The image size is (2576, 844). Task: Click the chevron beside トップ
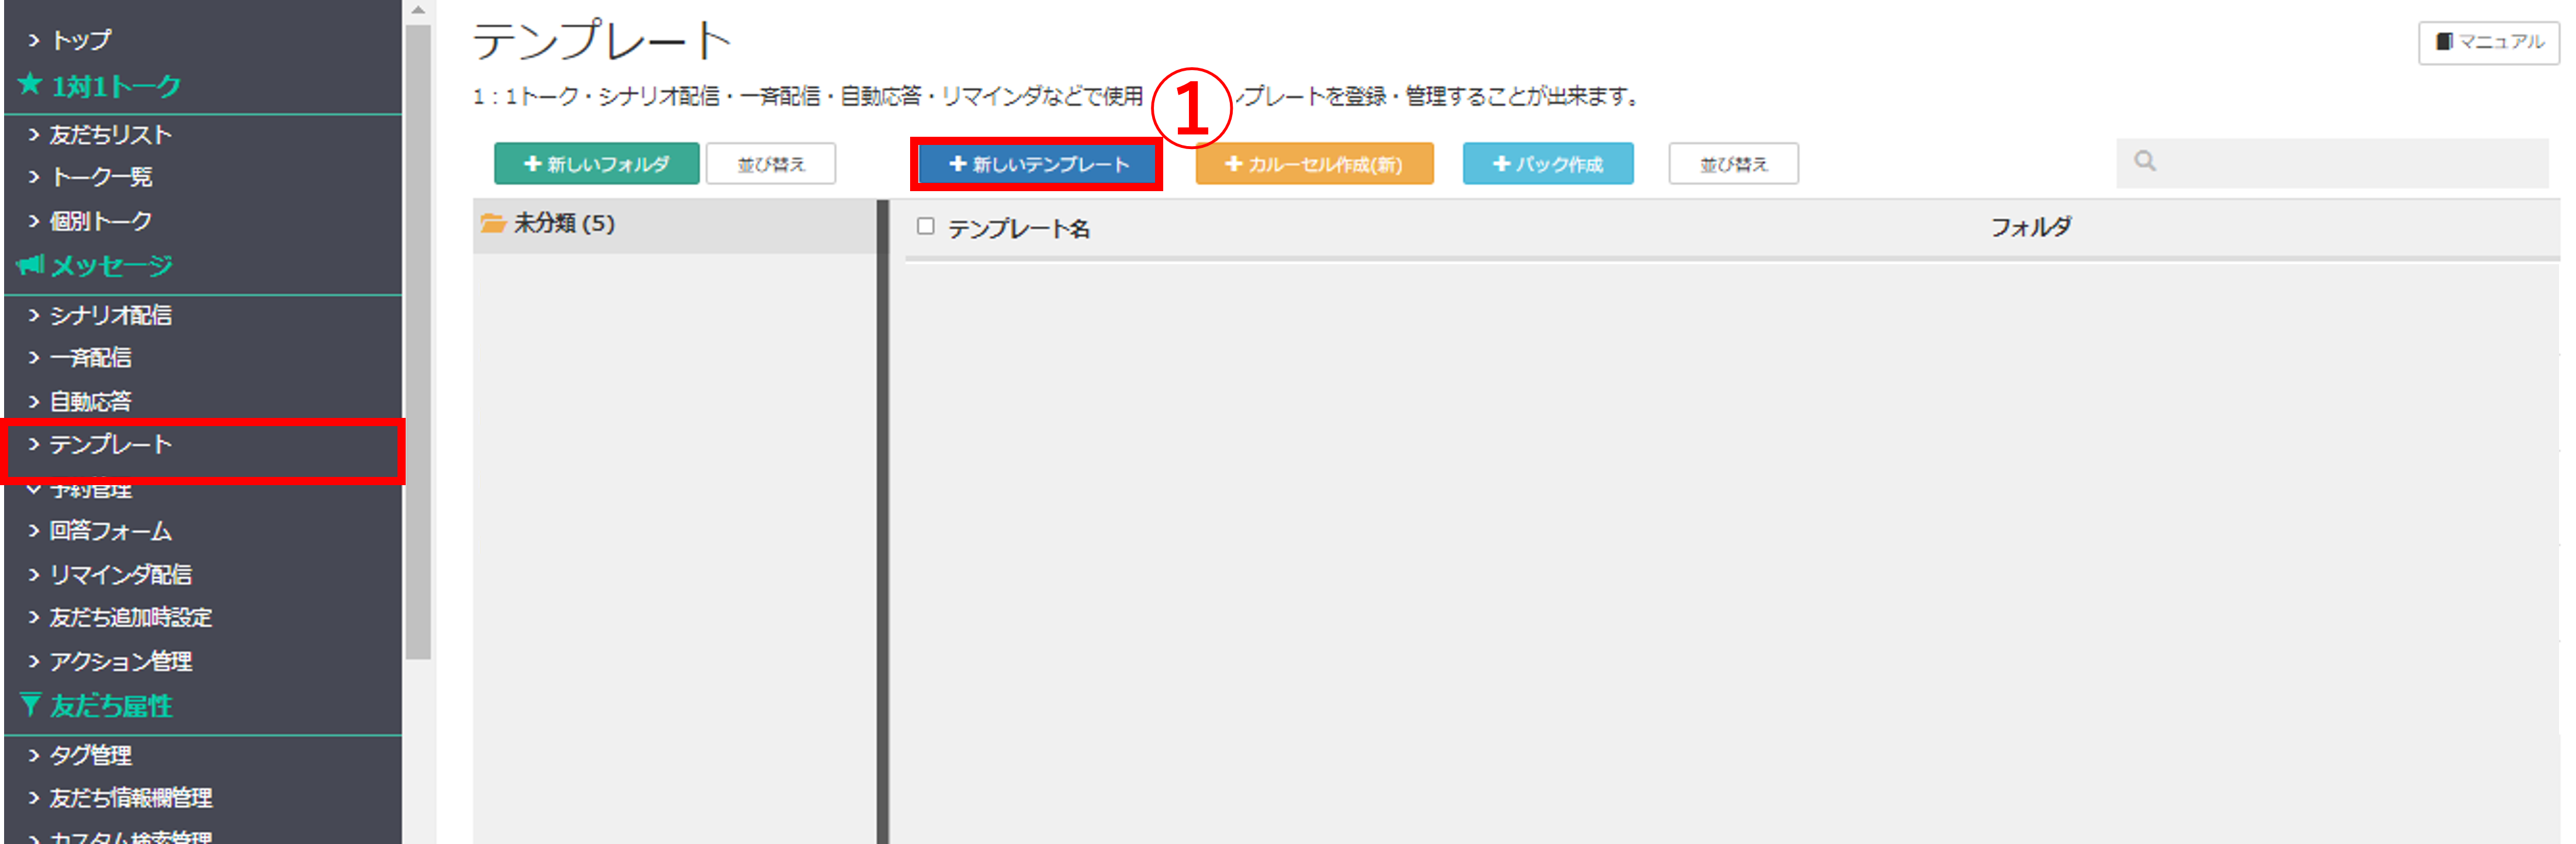[x=34, y=40]
